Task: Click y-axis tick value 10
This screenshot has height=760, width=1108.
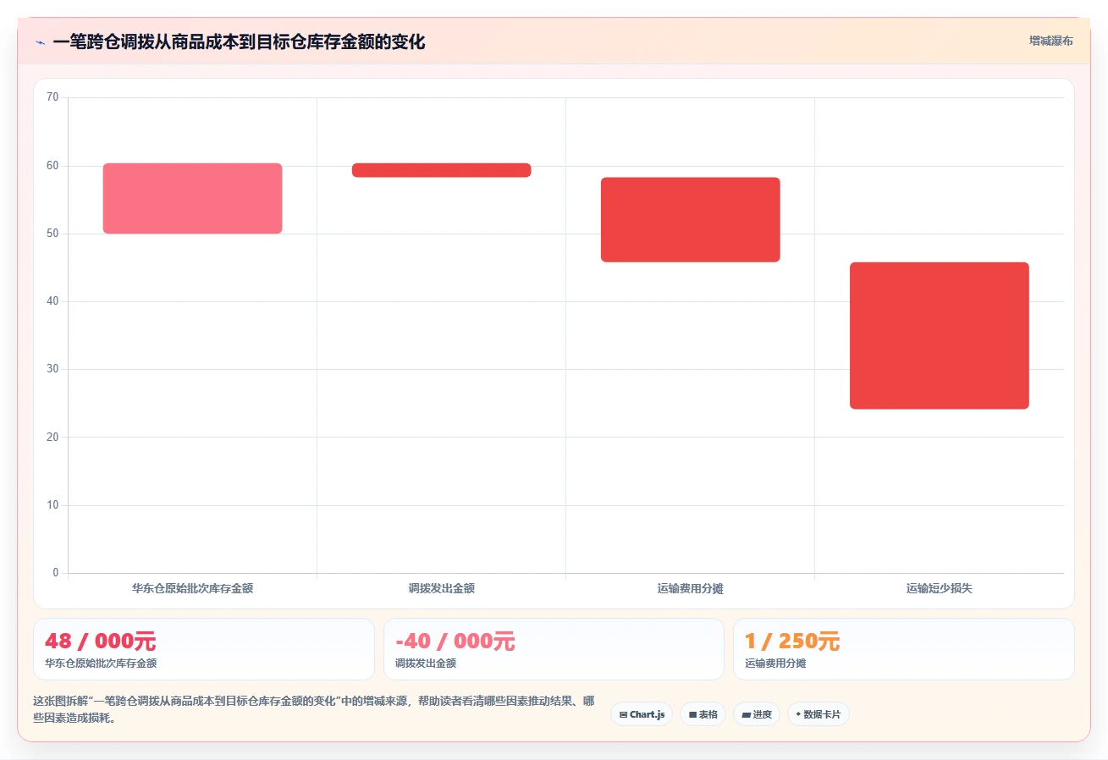Action: pos(52,505)
